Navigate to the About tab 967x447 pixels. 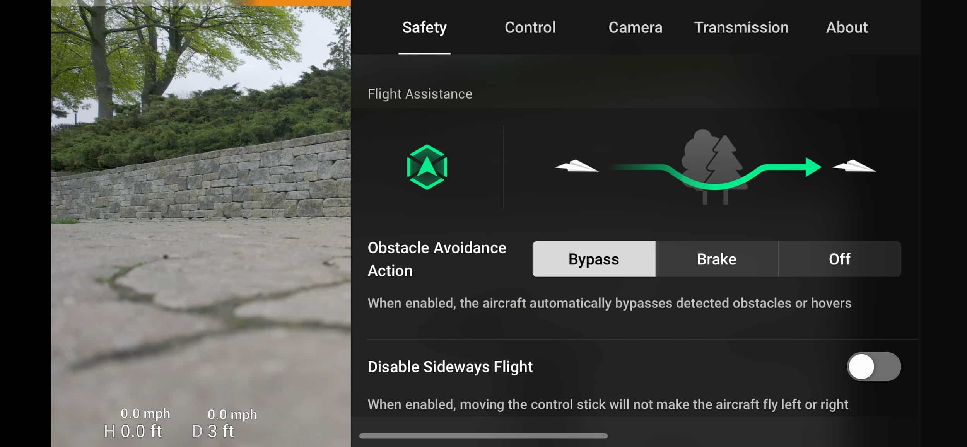[x=847, y=27]
